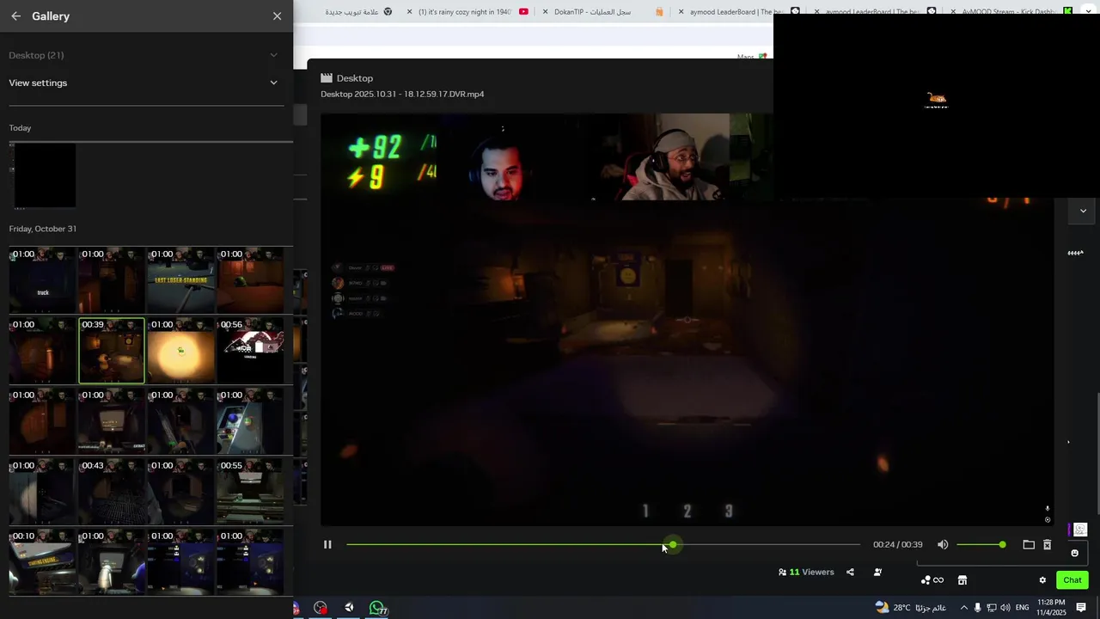This screenshot has height=619, width=1100.
Task: Switch to the DokanTIP browser tab
Action: (603, 12)
